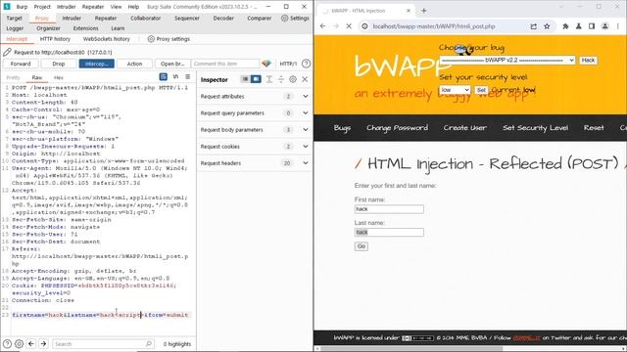
Task: Toggle the \n non-printable characters icon
Action: coord(175,76)
